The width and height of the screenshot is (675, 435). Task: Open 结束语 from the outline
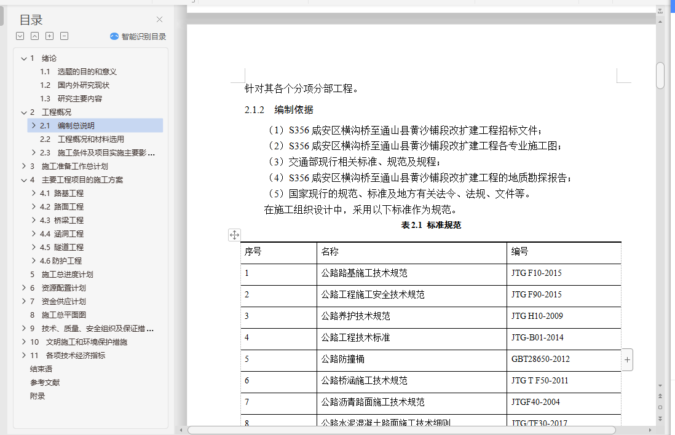click(x=41, y=369)
